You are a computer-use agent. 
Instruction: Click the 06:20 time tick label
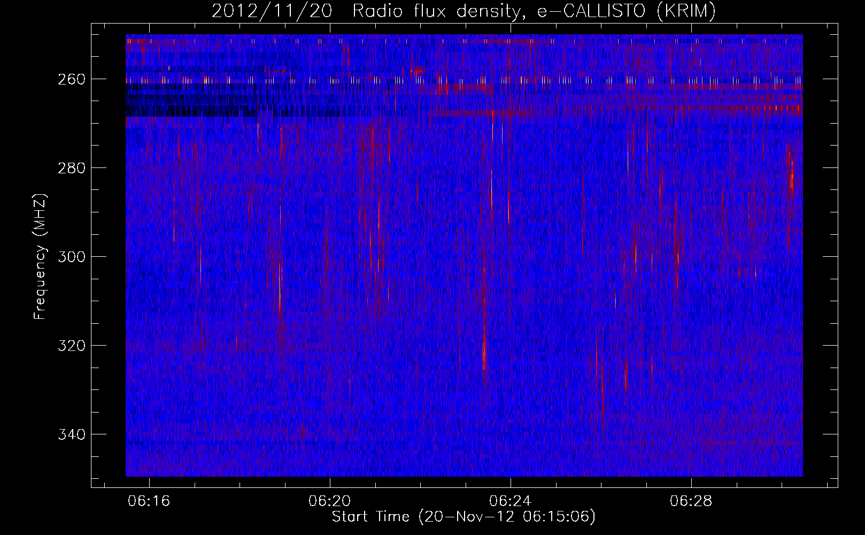pos(330,501)
